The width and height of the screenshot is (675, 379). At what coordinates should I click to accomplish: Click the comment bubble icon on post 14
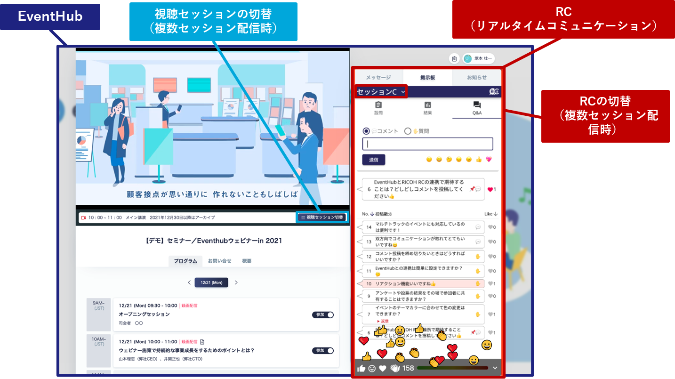[478, 227]
